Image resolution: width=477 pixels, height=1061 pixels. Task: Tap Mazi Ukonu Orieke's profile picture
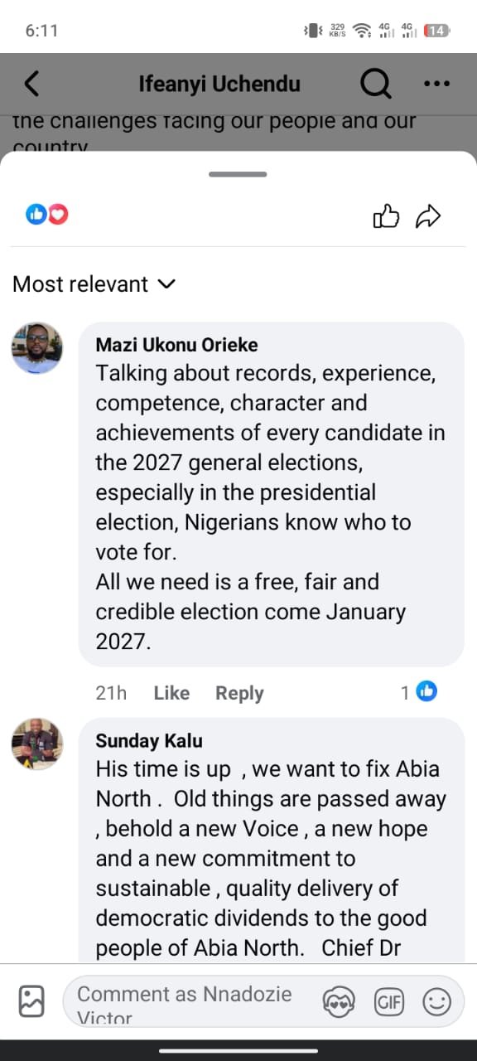[36, 347]
